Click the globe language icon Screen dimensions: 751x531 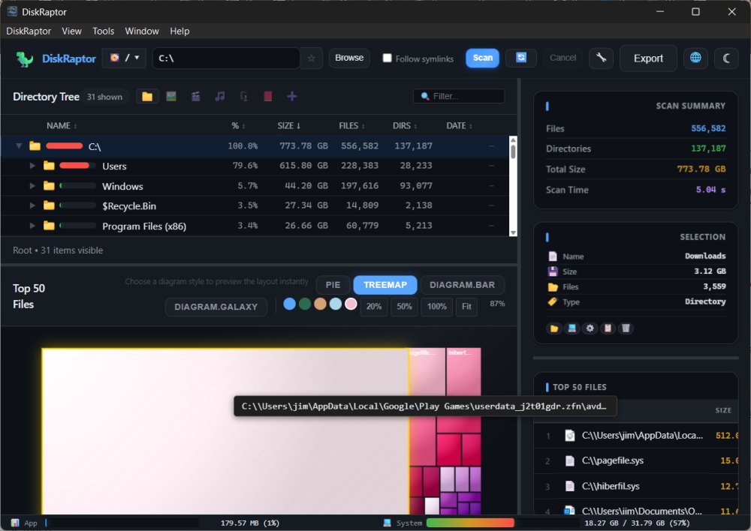pyautogui.click(x=695, y=58)
